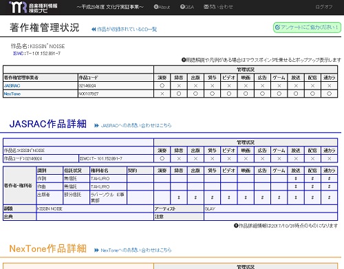Follow NexToneへのお問い合わせはこちら link
The image size is (344, 269).
pyautogui.click(x=136, y=250)
